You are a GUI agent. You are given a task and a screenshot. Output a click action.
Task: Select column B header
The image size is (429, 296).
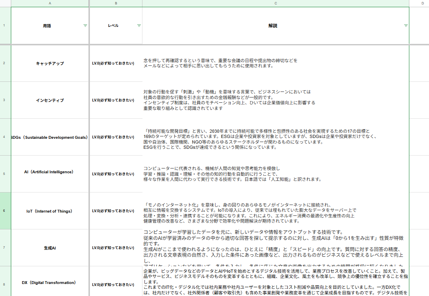click(116, 3)
